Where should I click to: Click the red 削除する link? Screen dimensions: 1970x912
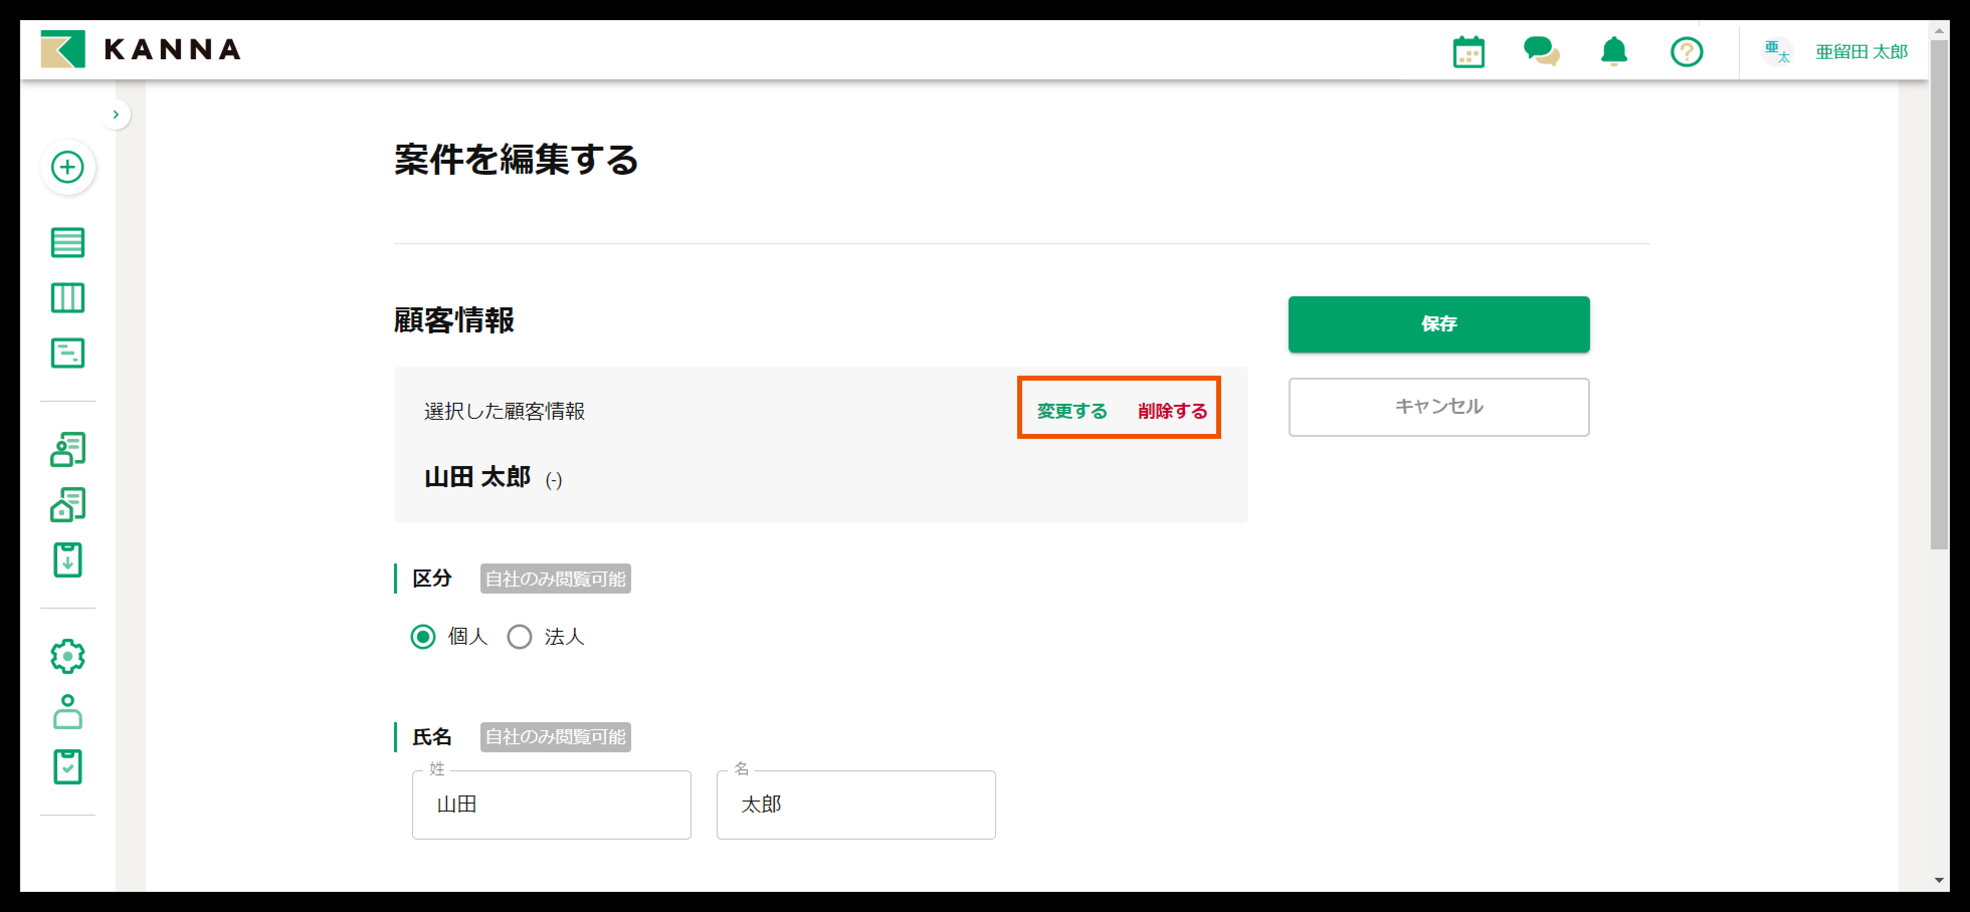tap(1171, 411)
